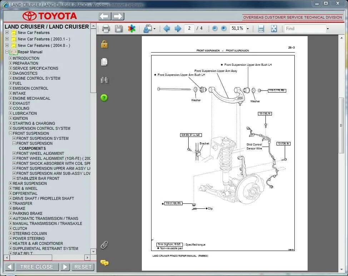Click the right triangle button beside RESET
This screenshot has height=276, width=348.
pyautogui.click(x=65, y=267)
